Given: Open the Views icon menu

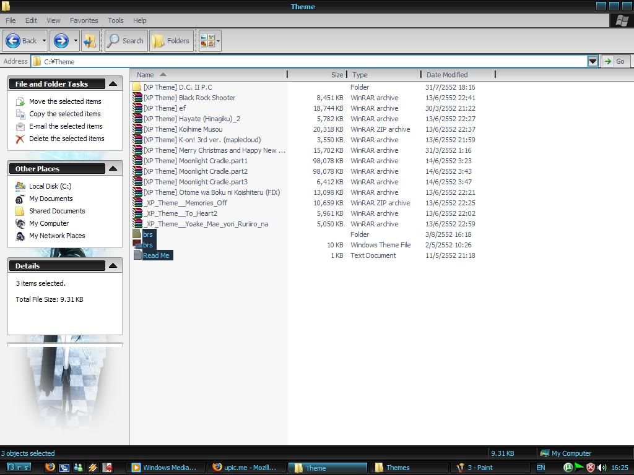Looking at the screenshot, I should [x=210, y=41].
